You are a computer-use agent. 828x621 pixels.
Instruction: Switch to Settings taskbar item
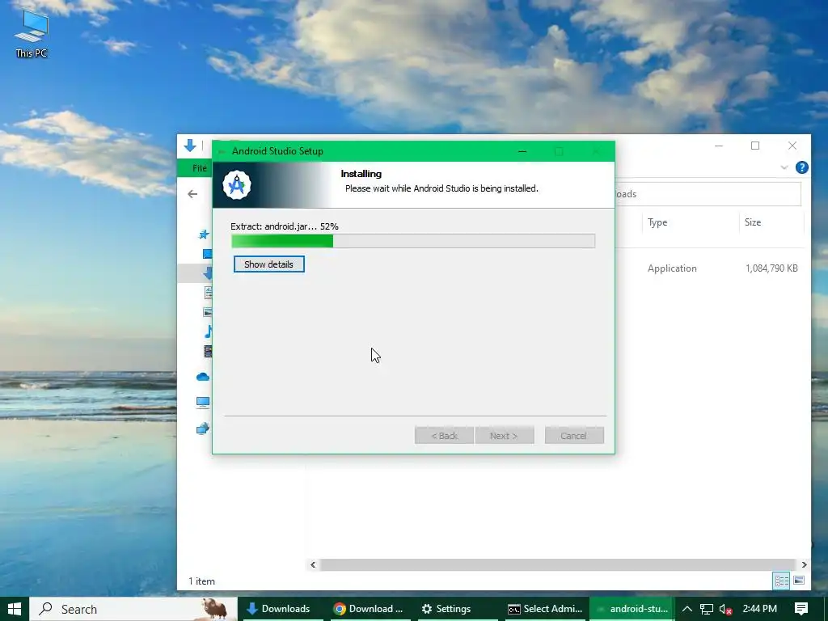[x=458, y=609]
